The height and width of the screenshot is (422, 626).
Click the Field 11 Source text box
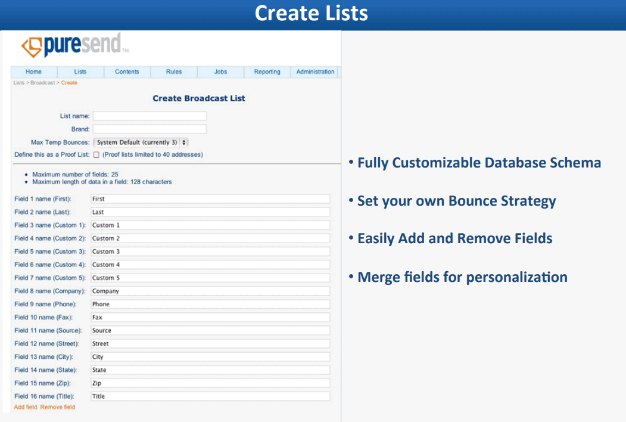pyautogui.click(x=210, y=330)
